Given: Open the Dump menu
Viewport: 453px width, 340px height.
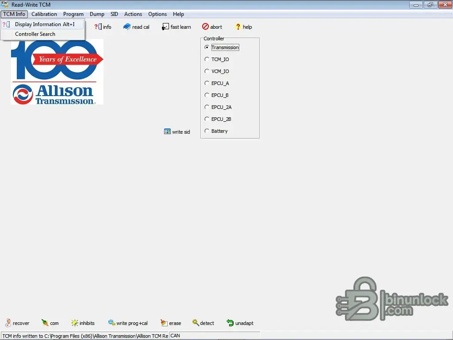Looking at the screenshot, I should tap(97, 14).
